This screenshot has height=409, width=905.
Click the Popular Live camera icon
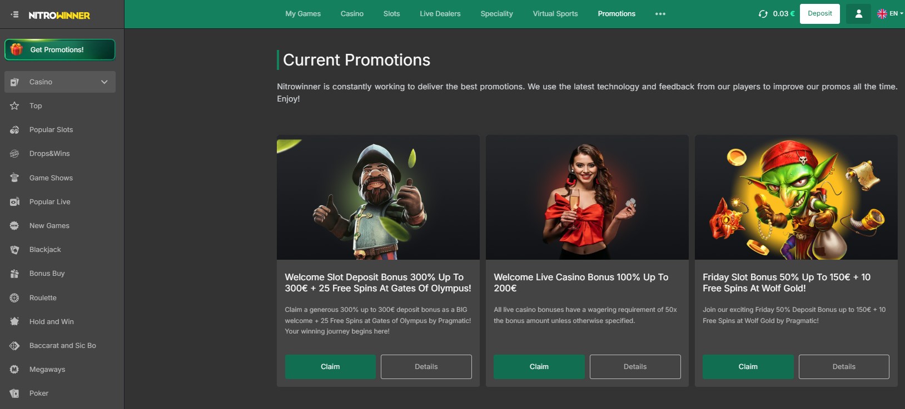click(x=14, y=202)
